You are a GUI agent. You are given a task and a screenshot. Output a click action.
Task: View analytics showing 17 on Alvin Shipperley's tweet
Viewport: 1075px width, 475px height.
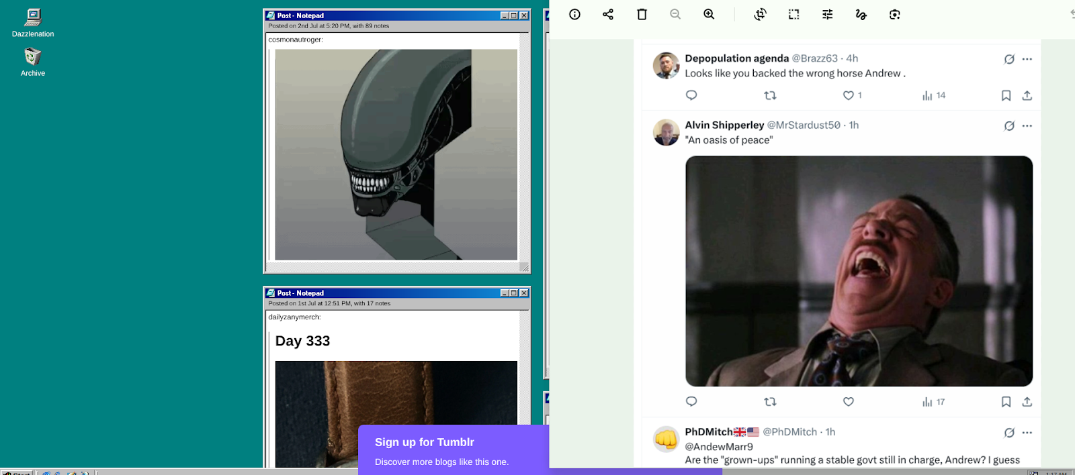934,401
